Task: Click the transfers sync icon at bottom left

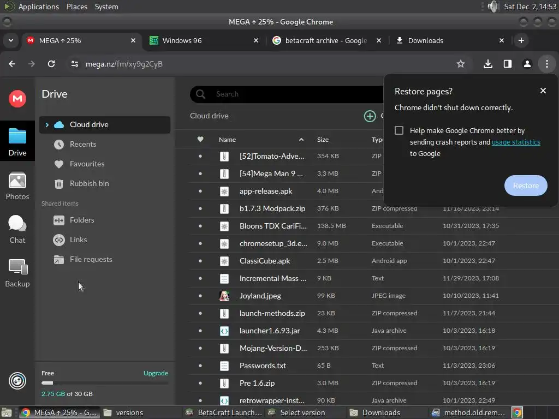Action: pos(17,381)
